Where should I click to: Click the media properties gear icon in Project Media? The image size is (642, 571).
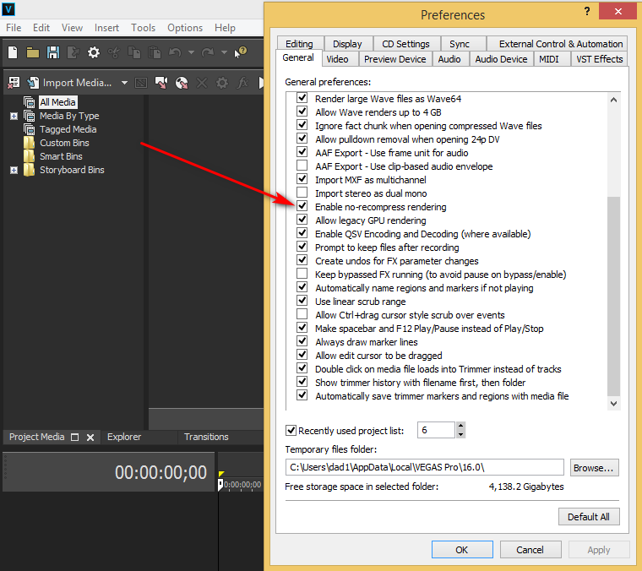(222, 83)
